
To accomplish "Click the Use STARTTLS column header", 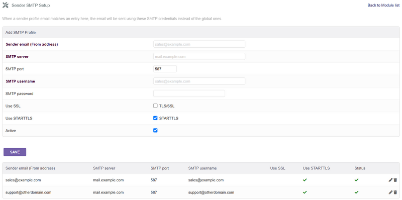I will pyautogui.click(x=317, y=168).
